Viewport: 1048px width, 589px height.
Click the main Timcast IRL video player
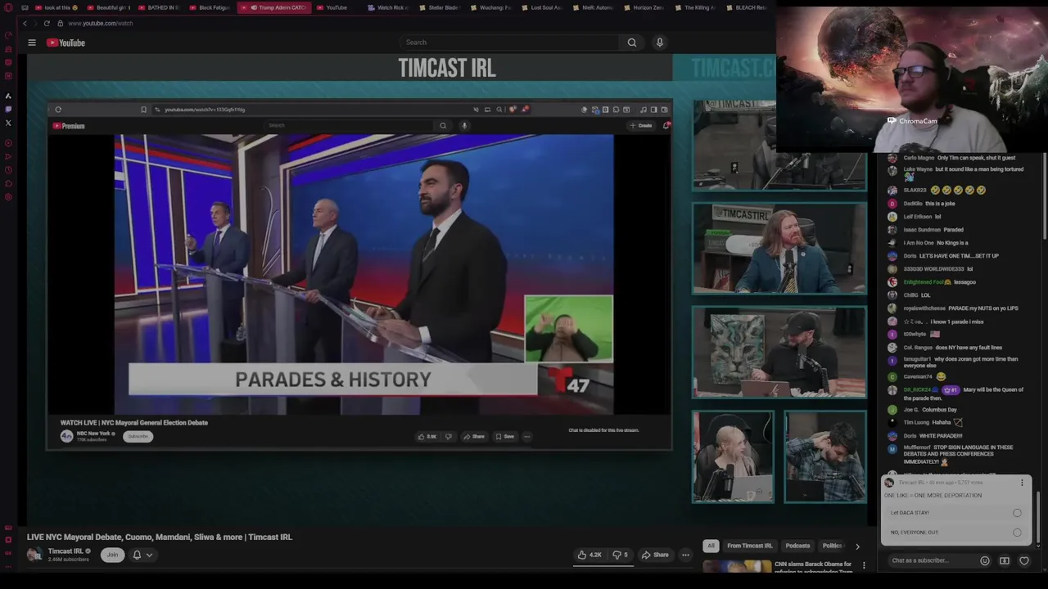447,290
